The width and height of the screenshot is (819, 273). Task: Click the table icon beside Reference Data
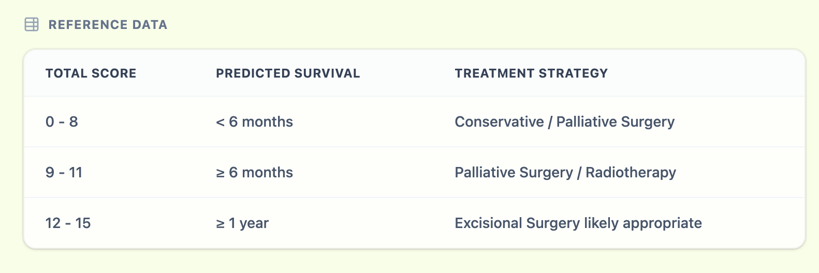32,24
